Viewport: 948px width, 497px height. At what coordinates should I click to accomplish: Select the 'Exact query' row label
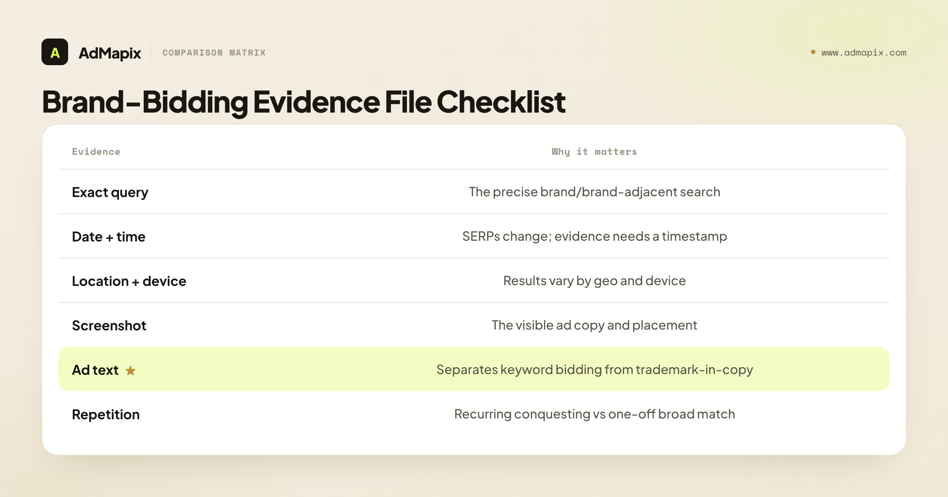(110, 193)
